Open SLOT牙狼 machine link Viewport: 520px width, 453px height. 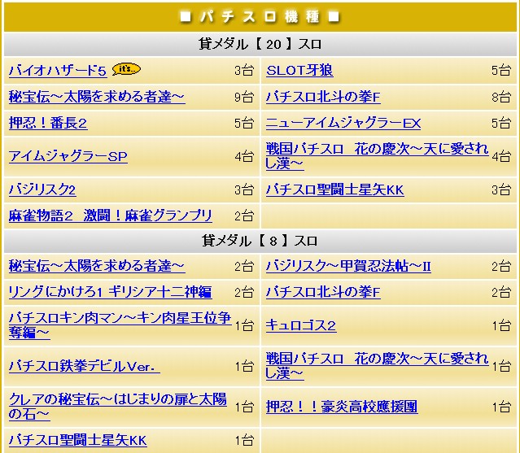pyautogui.click(x=299, y=71)
